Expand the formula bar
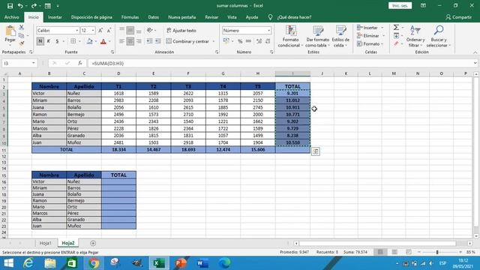This screenshot has height=270, width=480. (475, 63)
